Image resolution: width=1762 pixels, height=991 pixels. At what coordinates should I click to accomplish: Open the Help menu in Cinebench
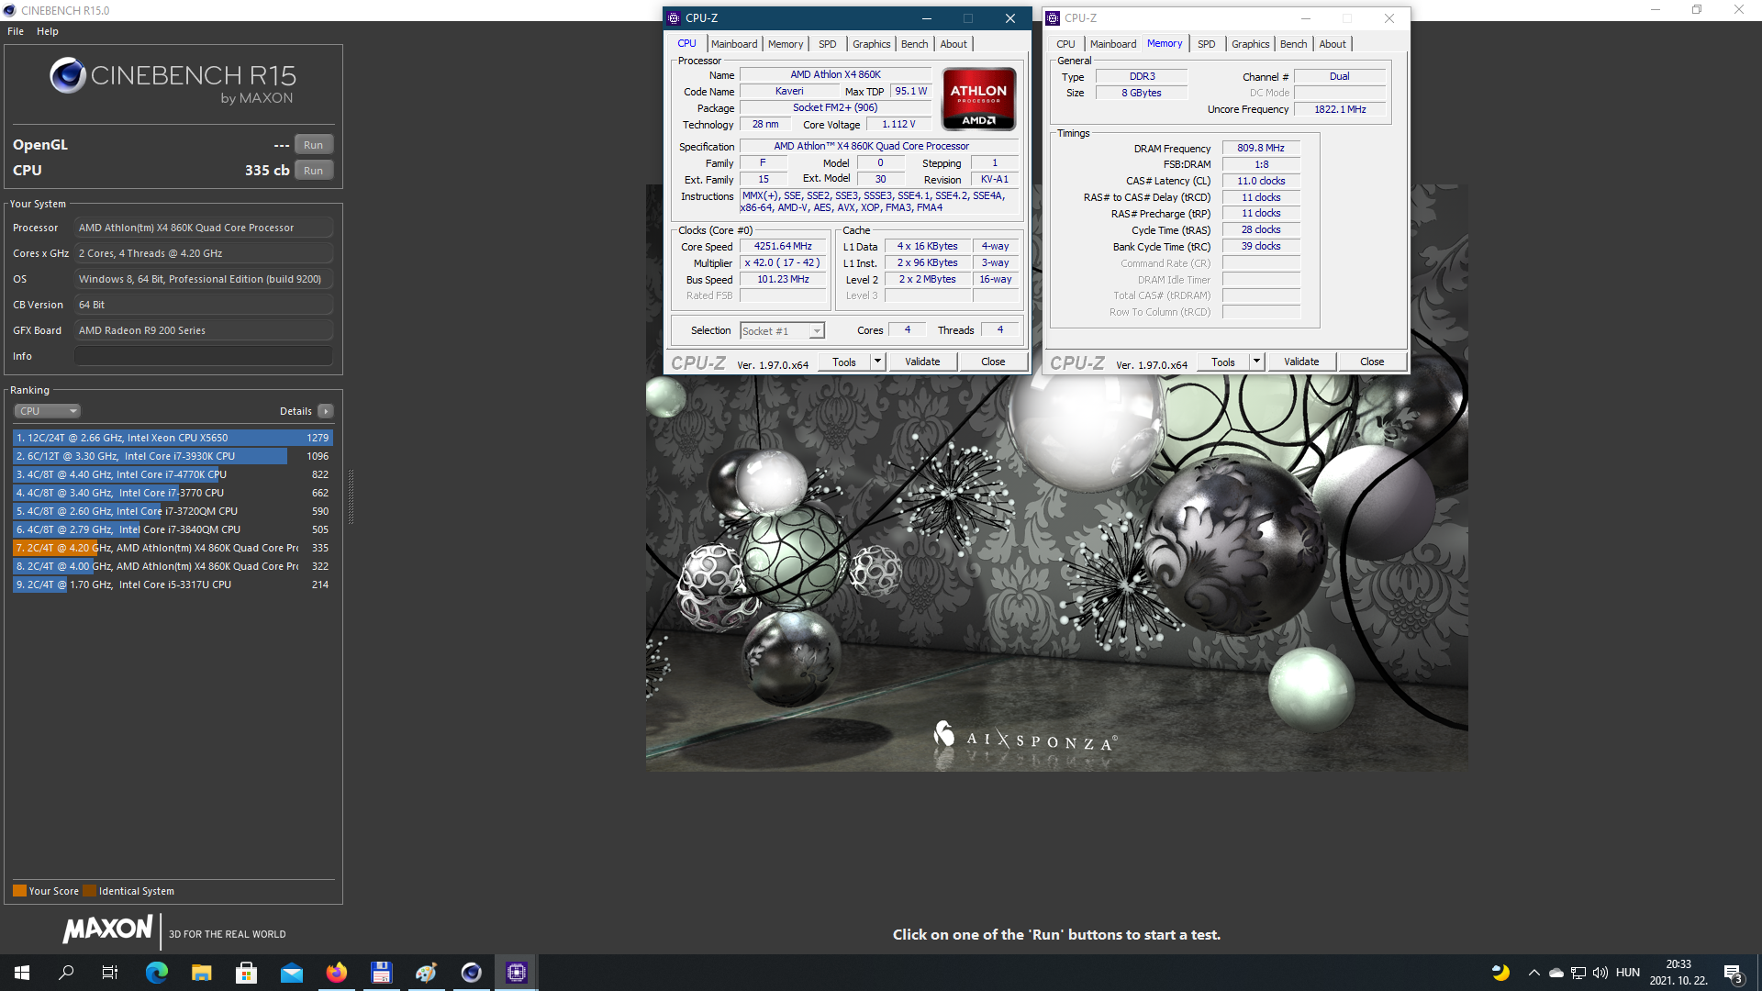pos(48,31)
